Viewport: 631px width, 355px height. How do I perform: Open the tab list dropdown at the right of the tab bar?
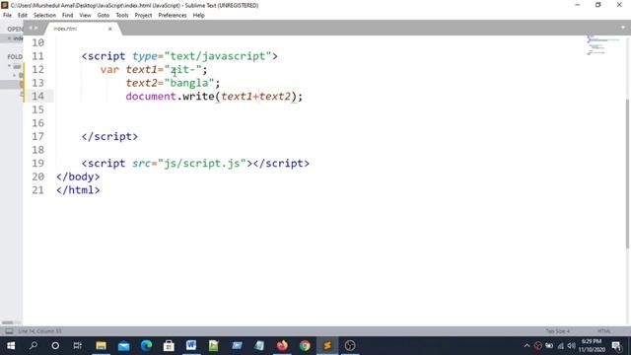coord(623,28)
